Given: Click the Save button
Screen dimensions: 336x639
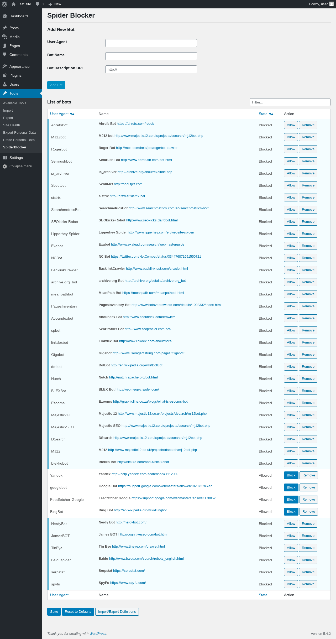Looking at the screenshot, I should click(x=54, y=612).
